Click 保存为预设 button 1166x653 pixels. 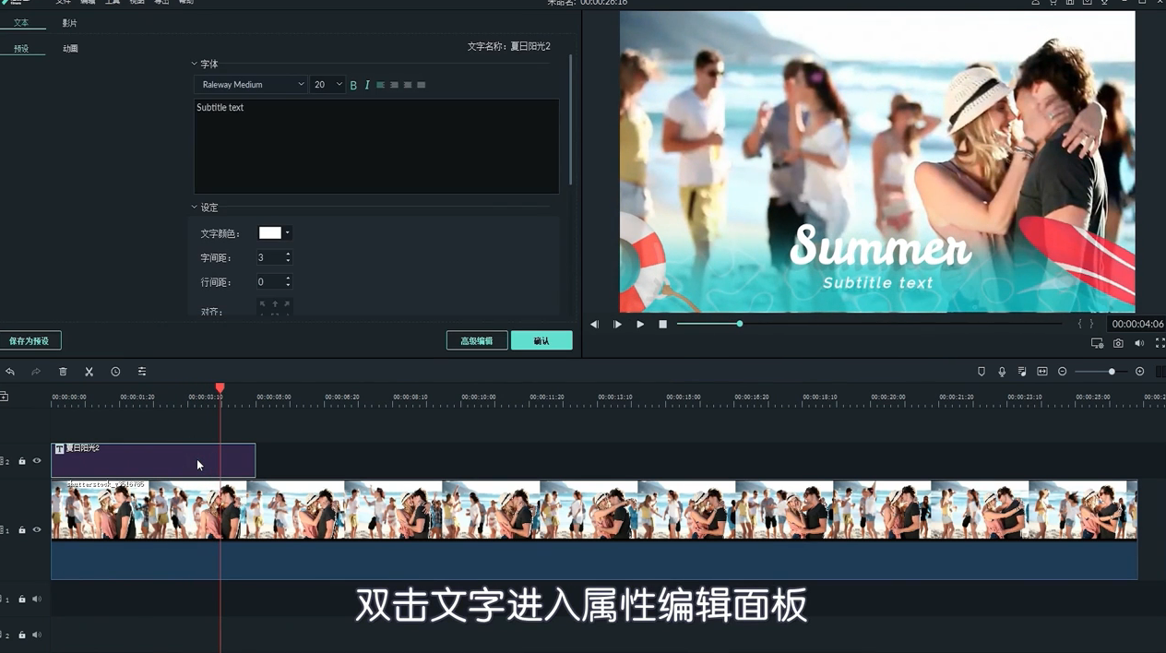30,341
